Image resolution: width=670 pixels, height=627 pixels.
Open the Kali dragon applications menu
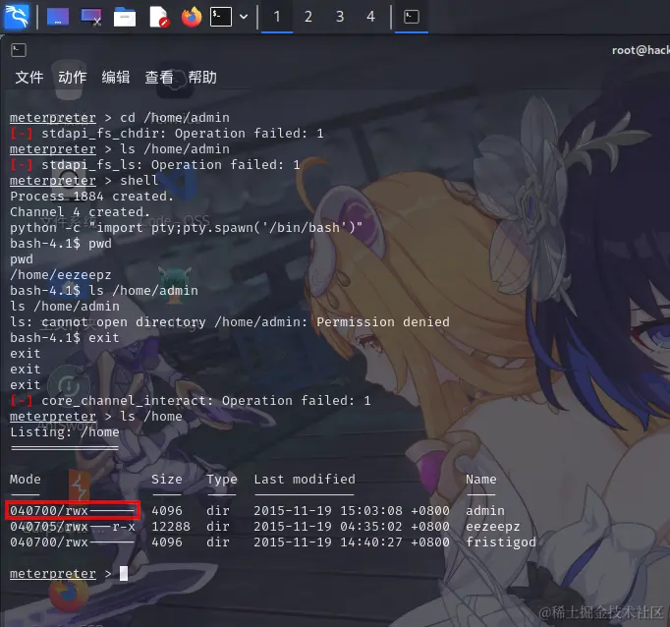[x=17, y=17]
